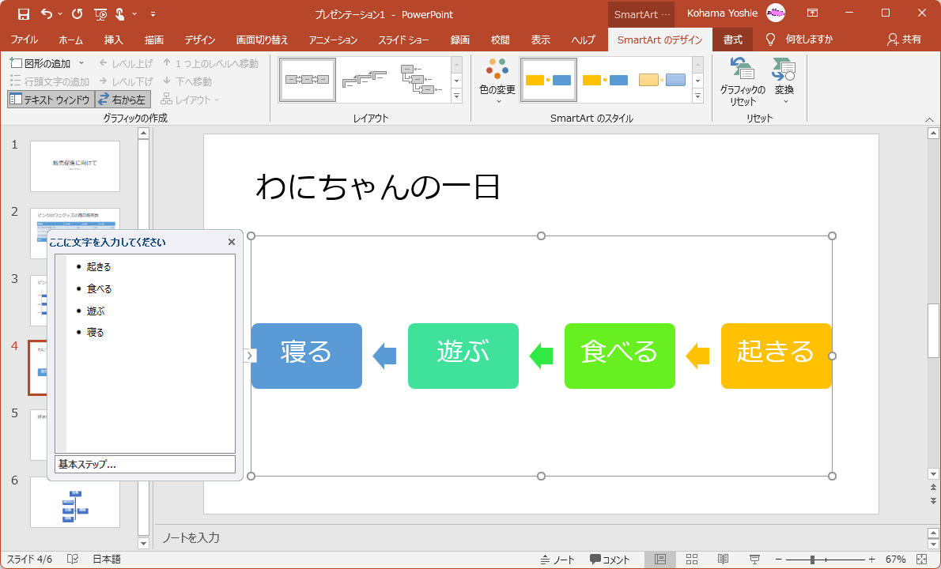Viewport: 941px width, 569px height.
Task: Click the 共有 share button
Action: [905, 40]
